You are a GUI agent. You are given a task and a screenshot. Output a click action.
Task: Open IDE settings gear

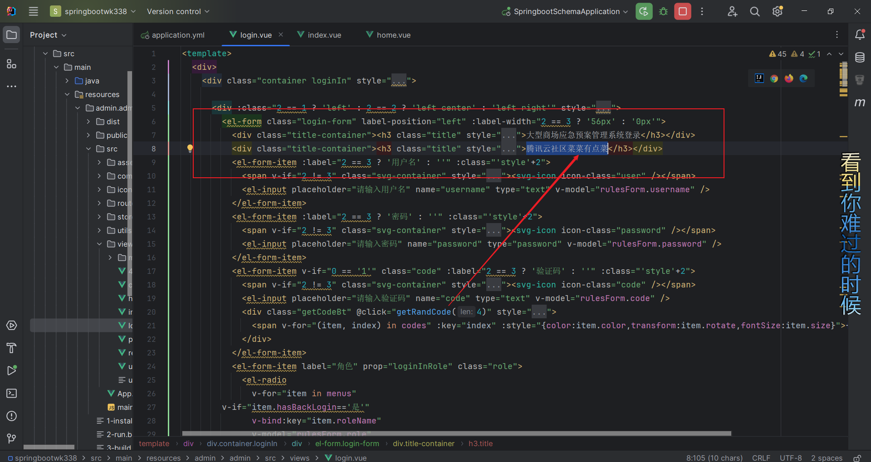(778, 11)
